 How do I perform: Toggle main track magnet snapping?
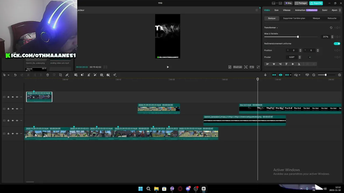(274, 75)
